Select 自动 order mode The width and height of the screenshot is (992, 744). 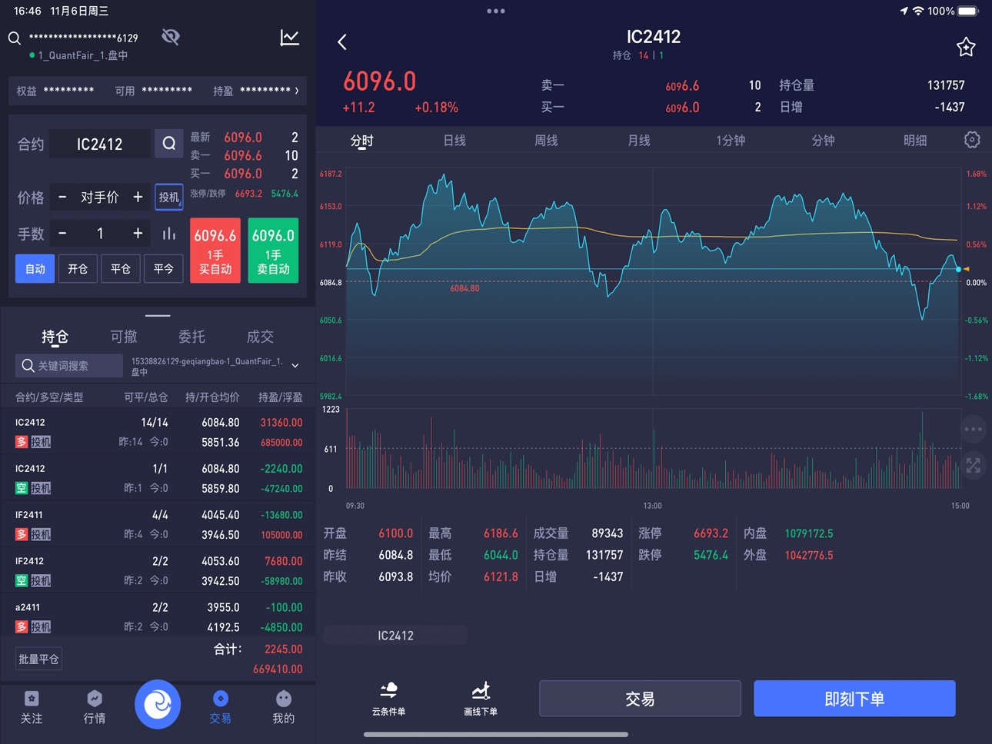click(35, 269)
